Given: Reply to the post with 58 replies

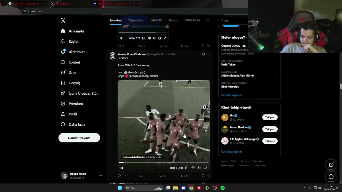Looking at the screenshot, I should (121, 46).
